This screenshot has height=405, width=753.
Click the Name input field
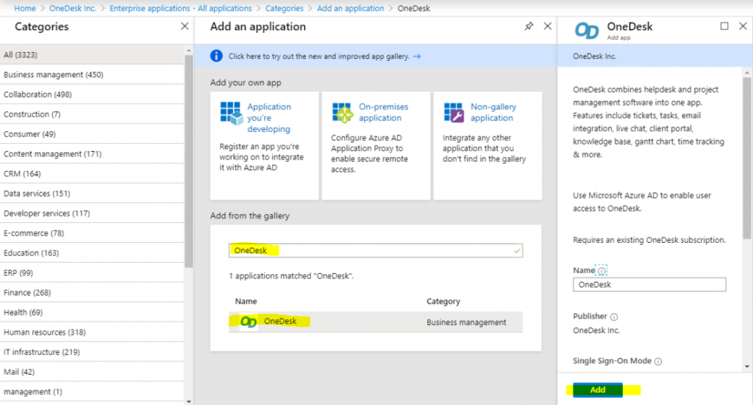tap(649, 285)
